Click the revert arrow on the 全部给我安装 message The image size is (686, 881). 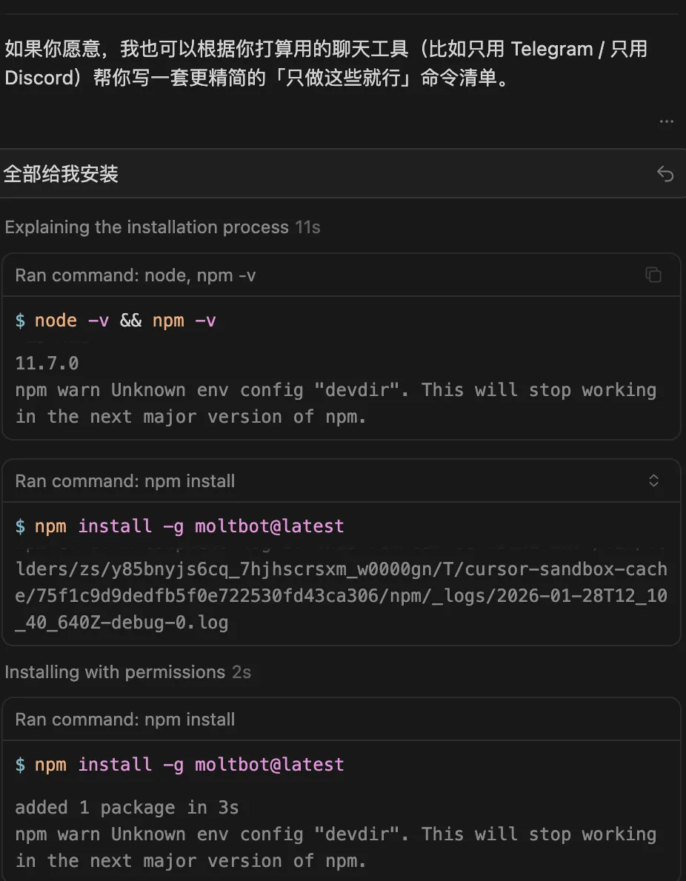(665, 174)
